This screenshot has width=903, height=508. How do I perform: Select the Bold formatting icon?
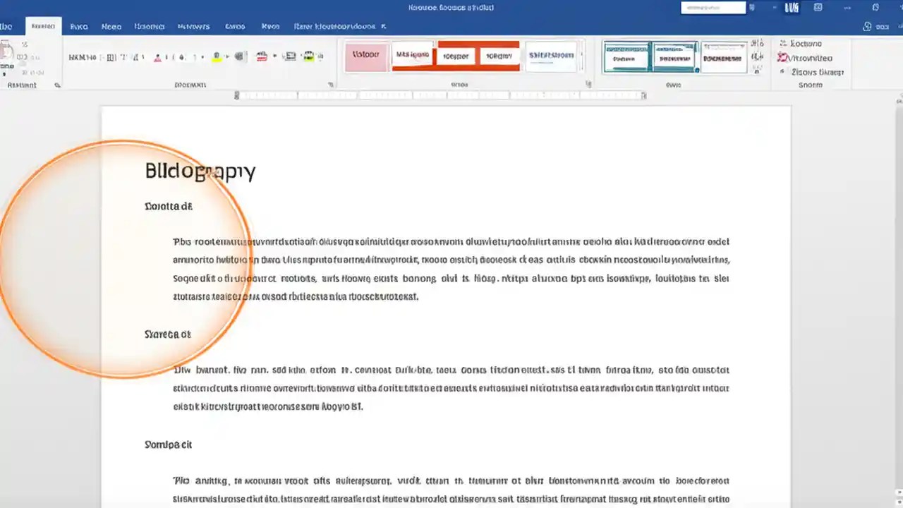coord(111,57)
